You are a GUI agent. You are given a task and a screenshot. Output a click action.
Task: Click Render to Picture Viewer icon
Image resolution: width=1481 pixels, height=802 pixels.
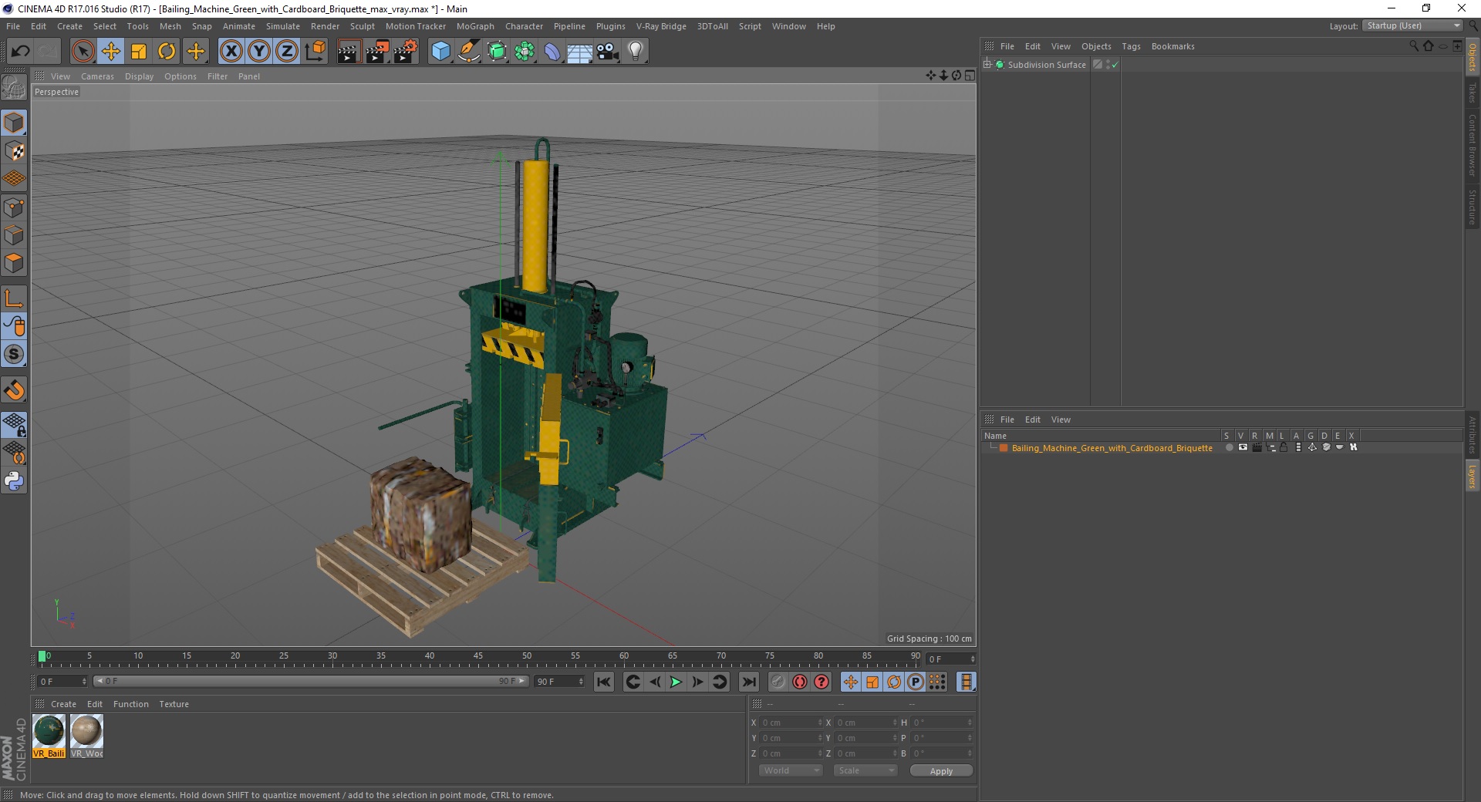tap(377, 52)
